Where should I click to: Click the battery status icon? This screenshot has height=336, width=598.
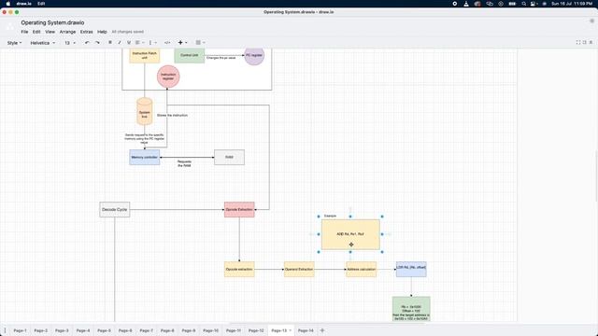(x=512, y=4)
